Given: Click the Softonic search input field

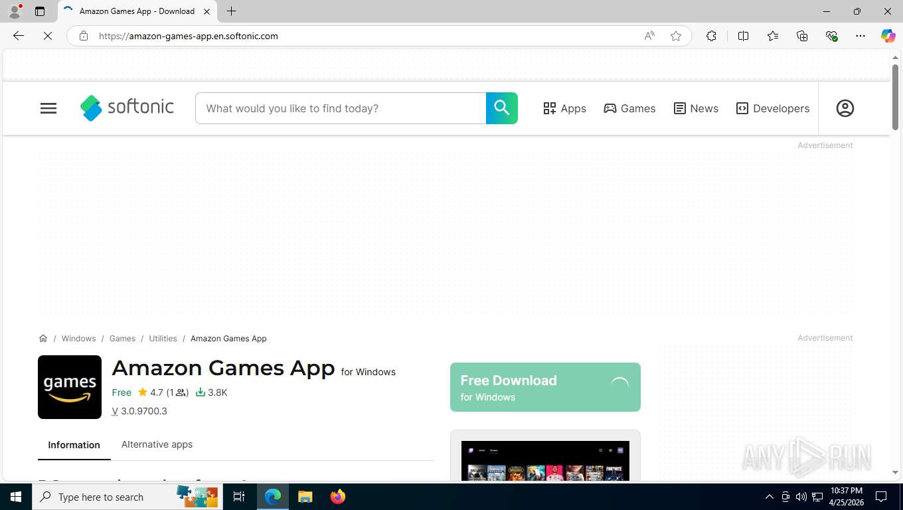Looking at the screenshot, I should pyautogui.click(x=341, y=108).
